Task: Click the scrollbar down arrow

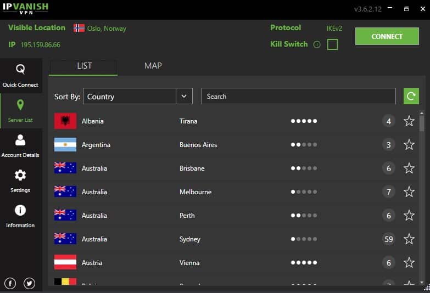Action: pyautogui.click(x=422, y=283)
